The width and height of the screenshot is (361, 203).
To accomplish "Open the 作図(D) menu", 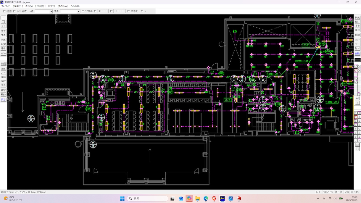I will point(41,6).
